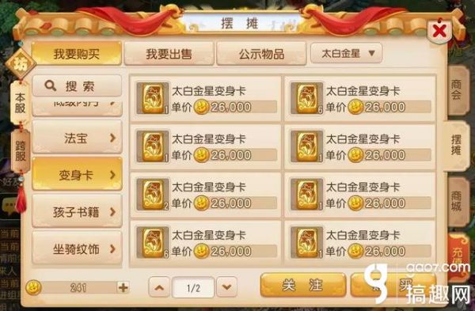475x311 pixels.
Task: Expand the 孩子书籍 category
Action: coord(77,211)
